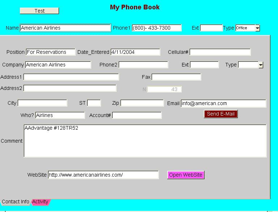The image size is (278, 212).
Task: Click the Comment label
Action: coord(12,141)
